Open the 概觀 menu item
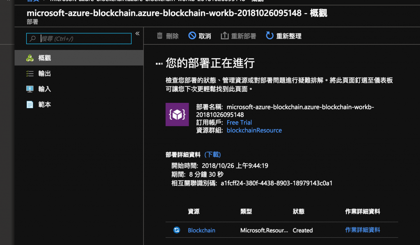The height and width of the screenshot is (245, 420). pyautogui.click(x=79, y=58)
